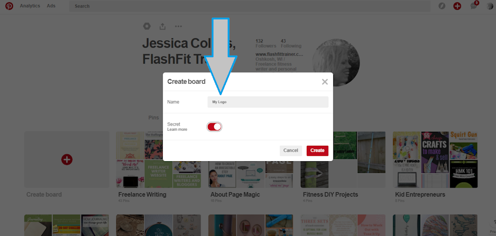The height and width of the screenshot is (236, 496).
Task: Click the board Name input field
Action: click(x=268, y=102)
